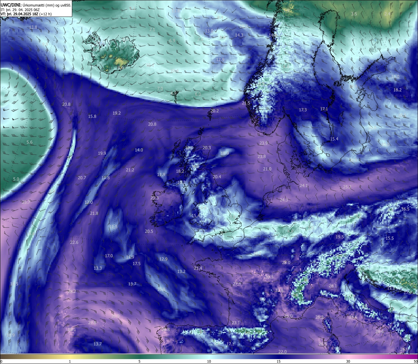This screenshot has width=418, height=364.
Task: Click the 23.8 value on the map
Action: tap(262, 157)
